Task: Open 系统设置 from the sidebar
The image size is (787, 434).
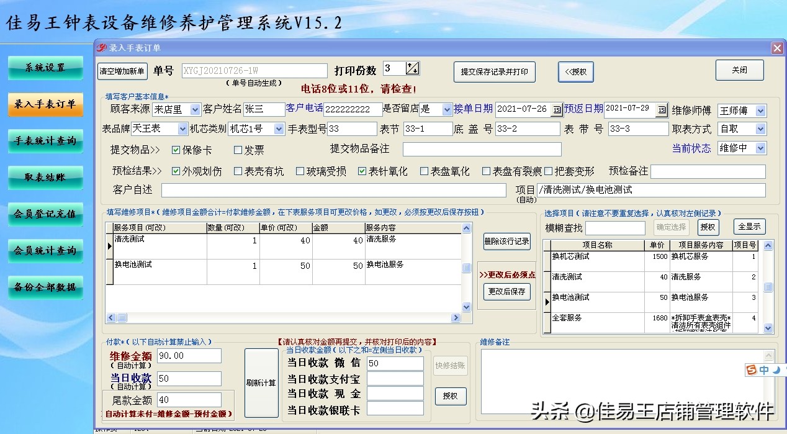Action: click(x=45, y=68)
